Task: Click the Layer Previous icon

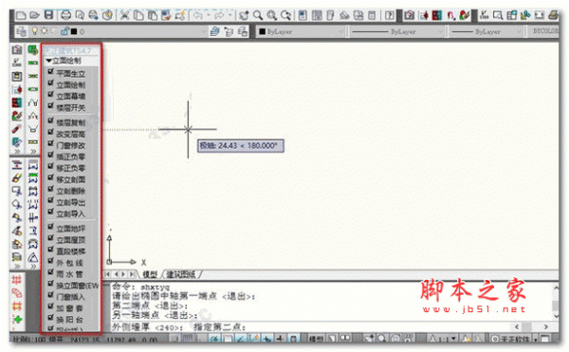Action: [x=229, y=31]
